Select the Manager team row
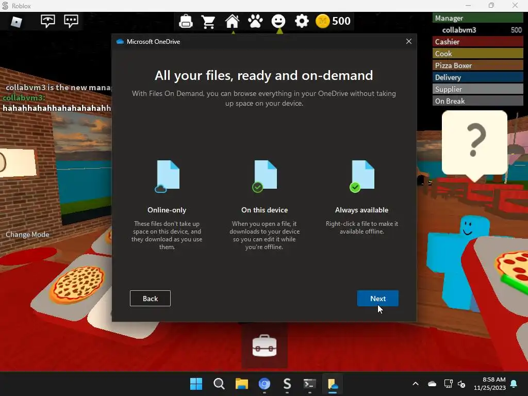The width and height of the screenshot is (528, 396). (477, 18)
